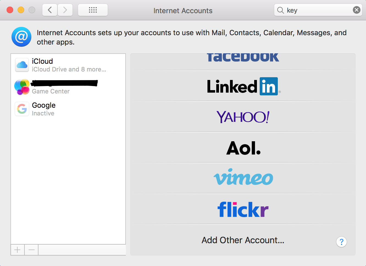Pick Vimeo as account provider

coord(243,178)
